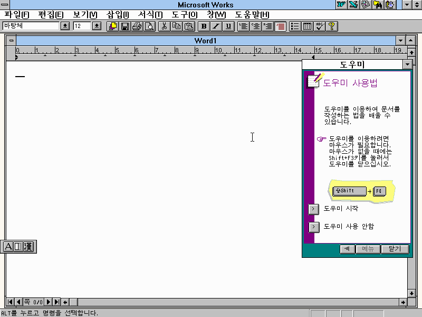Select center align paragraph button
The image size is (422, 317).
tap(256, 26)
